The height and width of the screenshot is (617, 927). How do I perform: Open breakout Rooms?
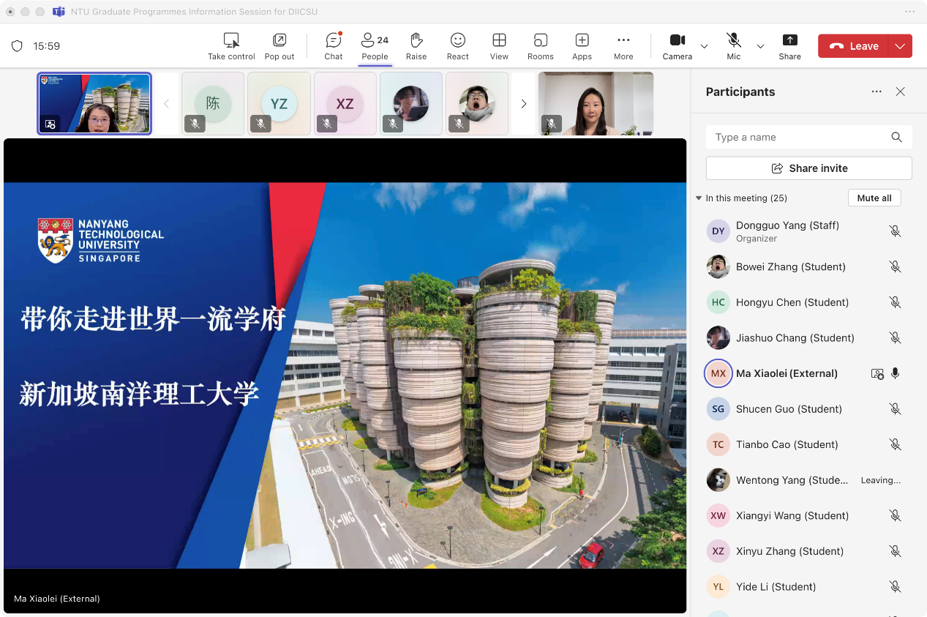tap(540, 46)
